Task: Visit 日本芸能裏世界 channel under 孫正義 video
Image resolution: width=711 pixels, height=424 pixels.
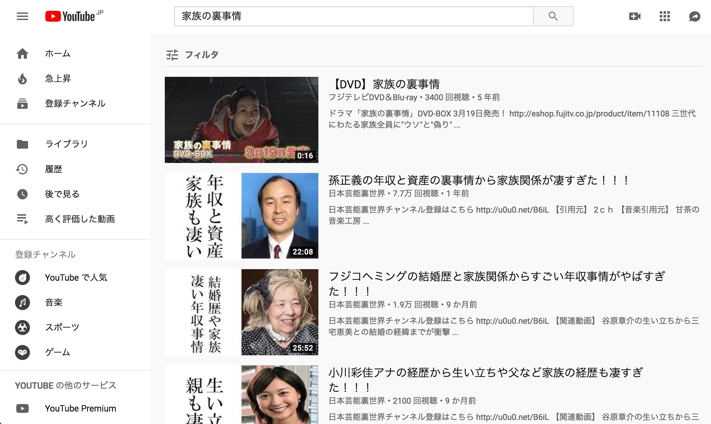Action: (357, 194)
